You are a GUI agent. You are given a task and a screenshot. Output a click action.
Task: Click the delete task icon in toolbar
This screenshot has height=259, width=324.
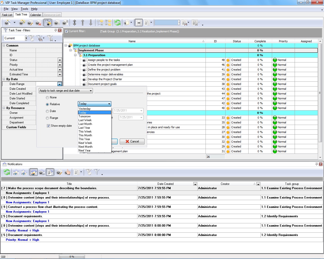38,23
